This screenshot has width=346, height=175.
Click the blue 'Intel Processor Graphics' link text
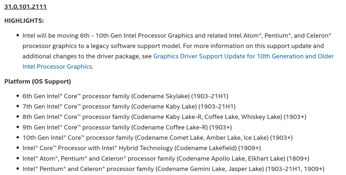click(x=57, y=66)
